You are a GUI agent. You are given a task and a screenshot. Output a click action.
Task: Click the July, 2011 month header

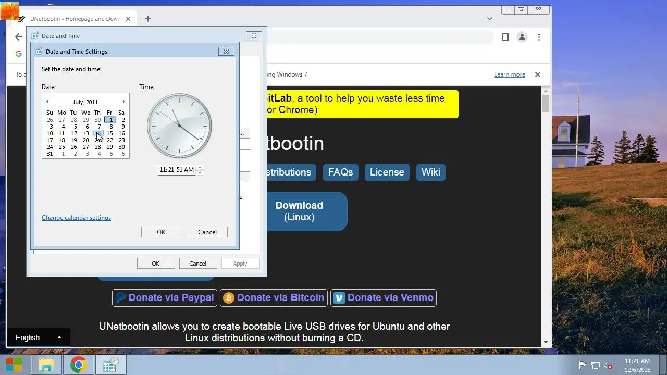coord(85,102)
